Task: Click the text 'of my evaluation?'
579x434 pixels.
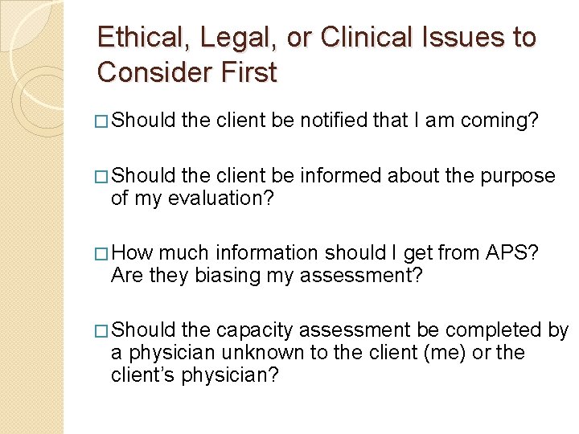Action: [192, 199]
